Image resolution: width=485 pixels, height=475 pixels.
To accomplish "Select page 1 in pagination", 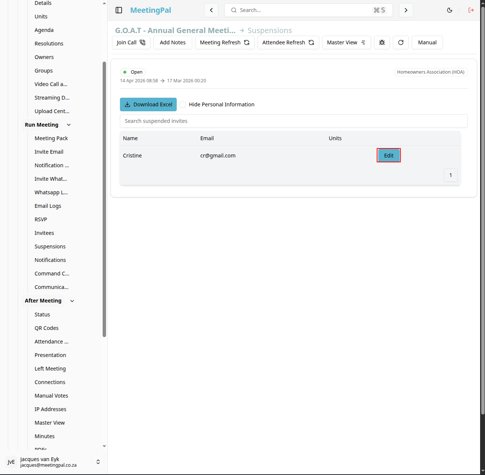I will [451, 175].
